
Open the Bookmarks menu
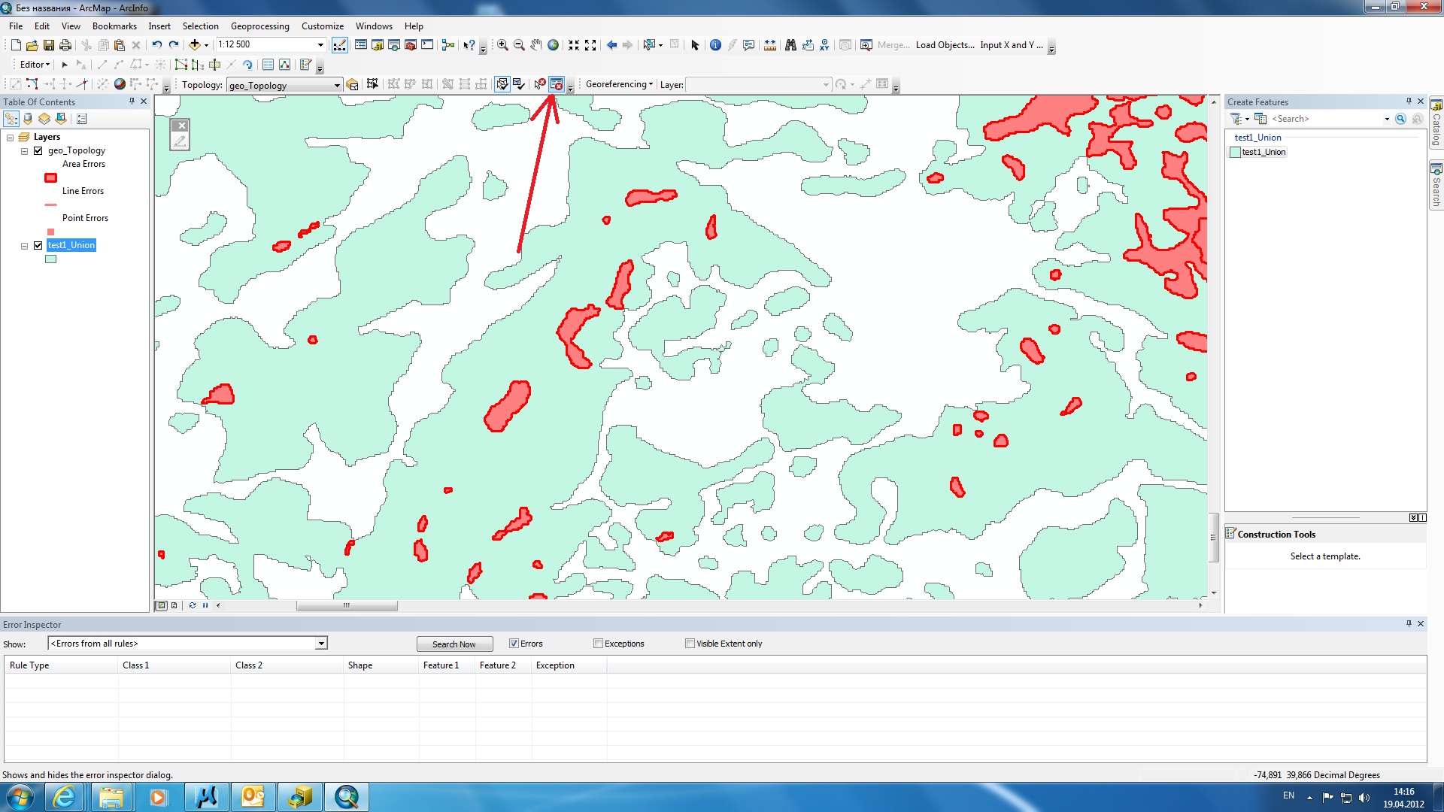pos(114,26)
